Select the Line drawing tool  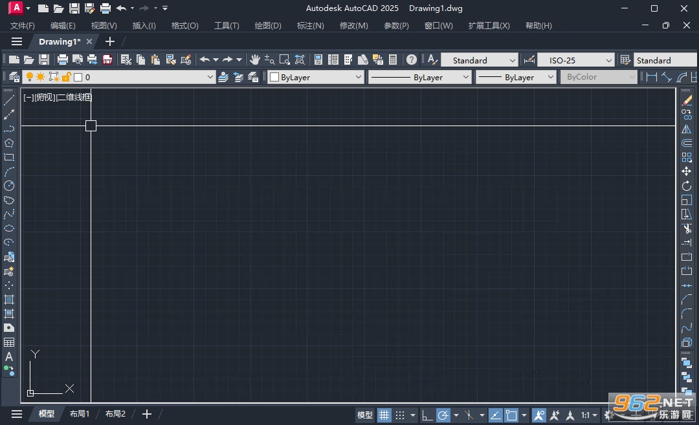(x=9, y=100)
